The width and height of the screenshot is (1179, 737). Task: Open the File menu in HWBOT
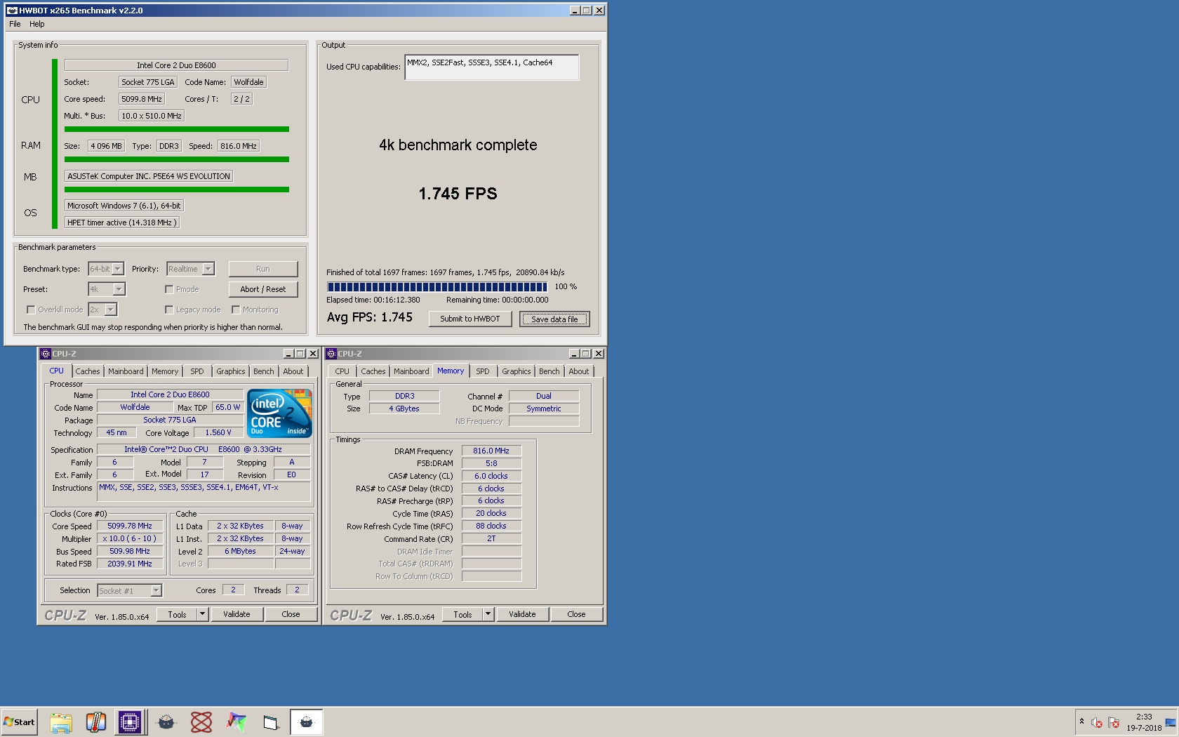coord(15,24)
